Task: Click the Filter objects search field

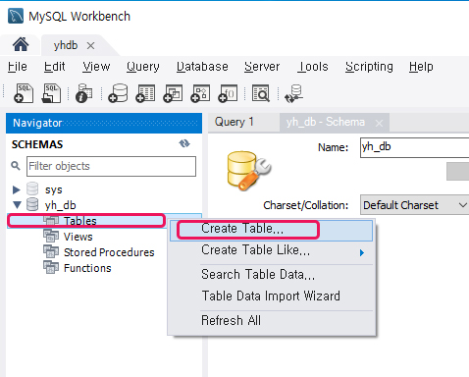Action: point(111,166)
